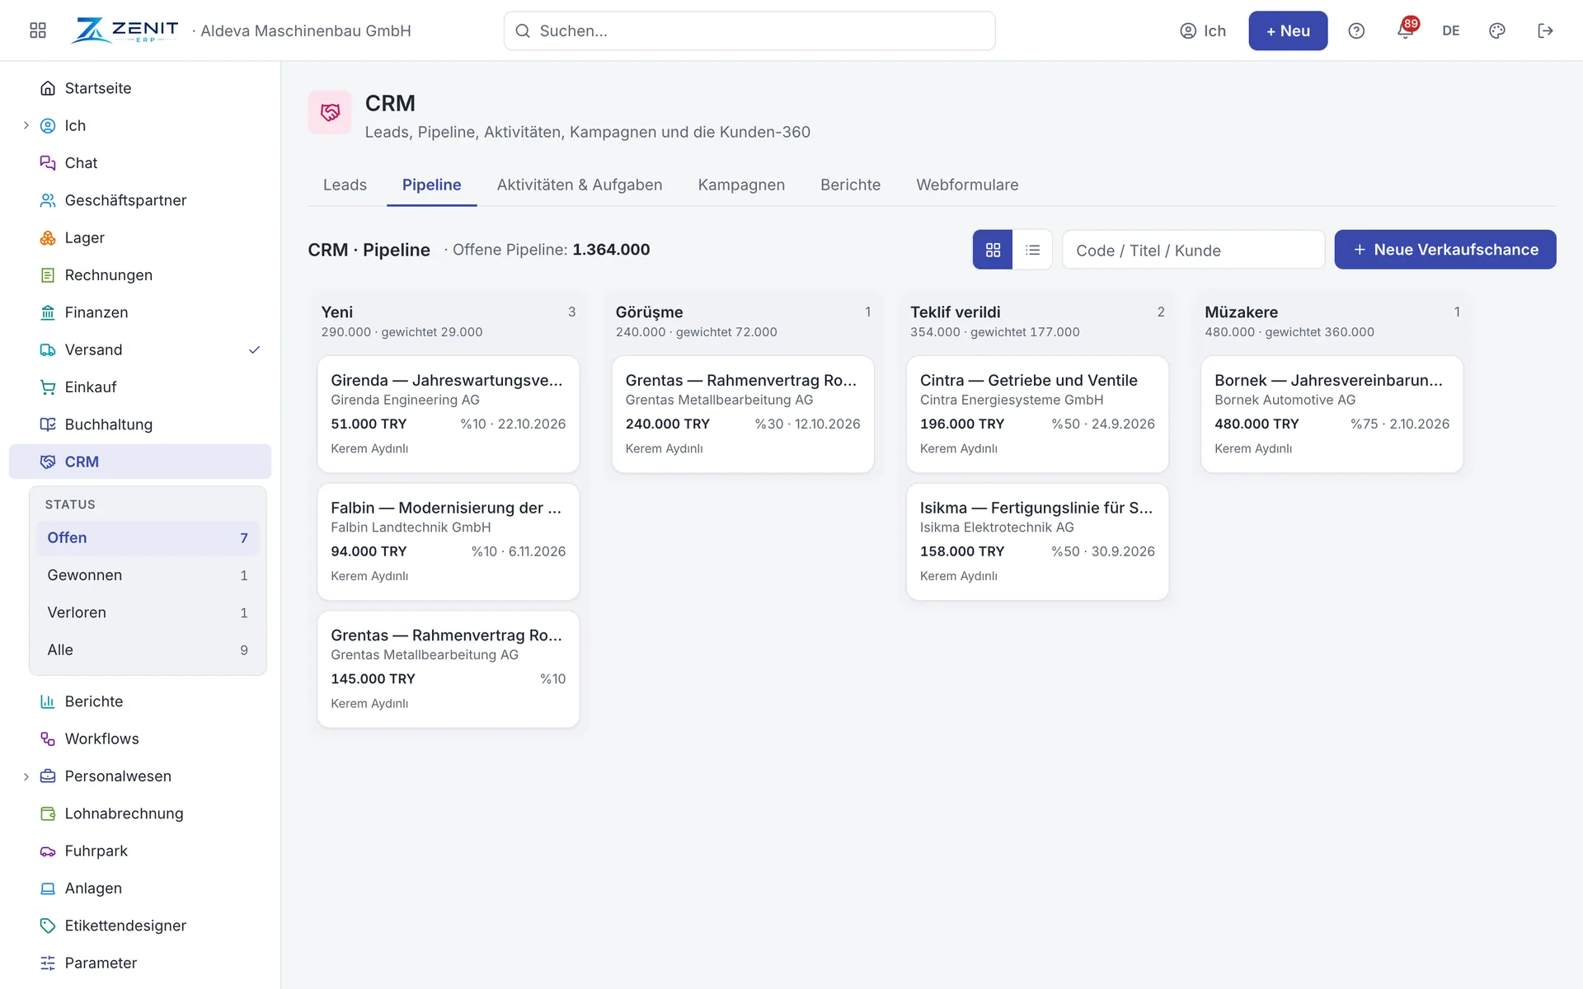Open the apps grid menu icon
This screenshot has width=1583, height=989.
[38, 30]
